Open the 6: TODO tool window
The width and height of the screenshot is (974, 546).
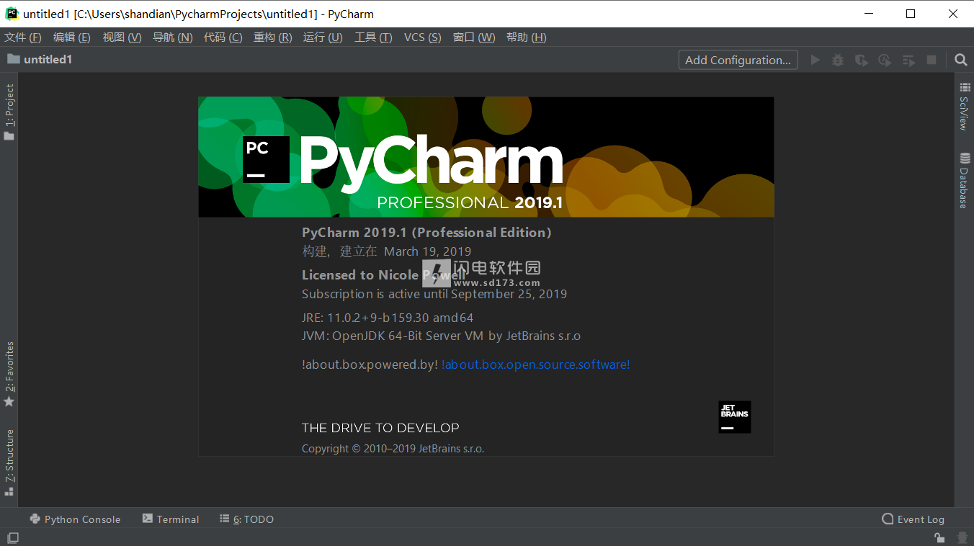coord(247,519)
